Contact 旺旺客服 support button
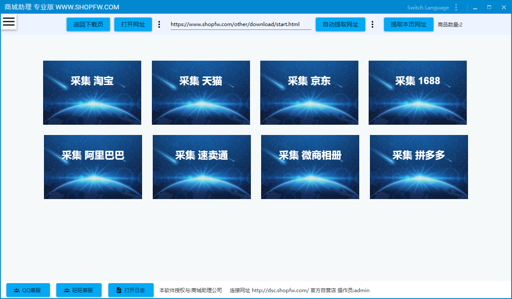This screenshot has width=512, height=299. [x=79, y=290]
